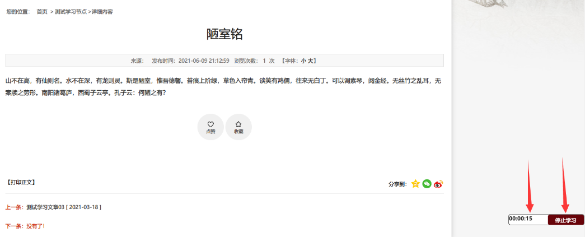The image size is (585, 237).
Task: Click the heart-shaped 点赞 like icon
Action: [210, 124]
